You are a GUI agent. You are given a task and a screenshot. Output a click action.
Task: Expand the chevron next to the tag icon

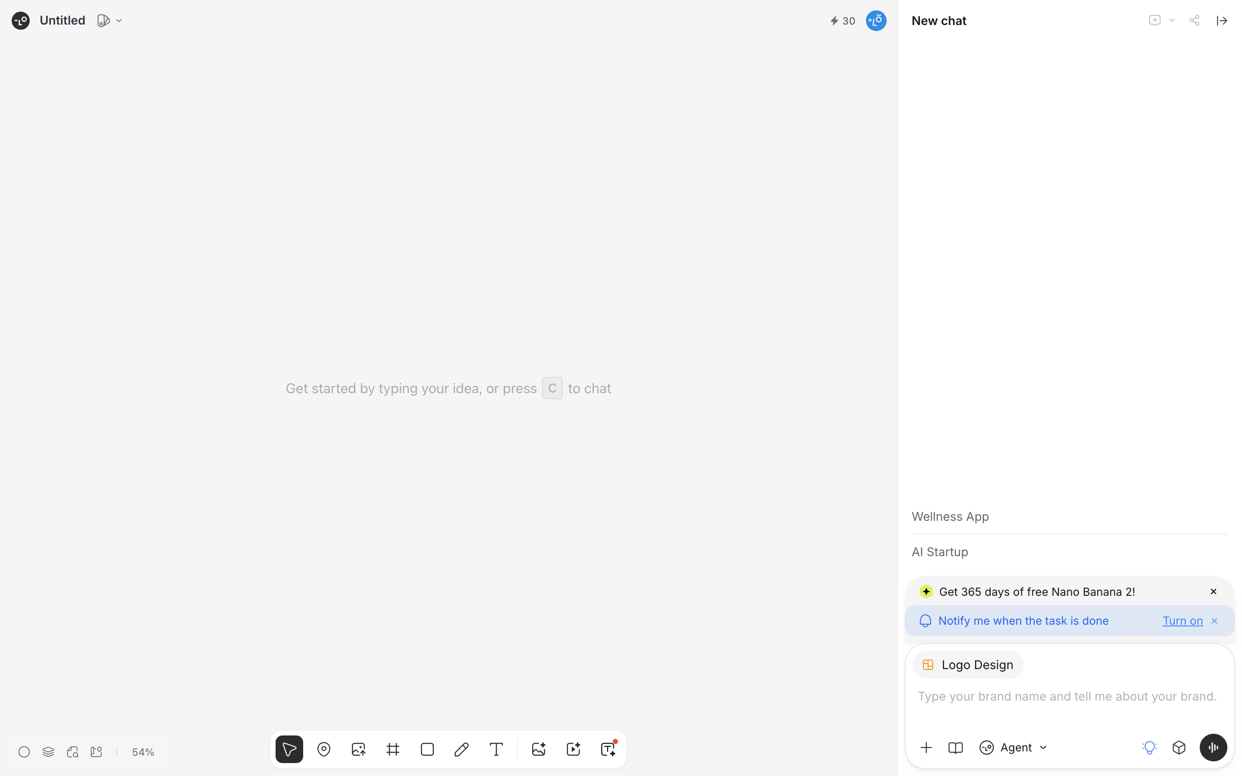119,21
